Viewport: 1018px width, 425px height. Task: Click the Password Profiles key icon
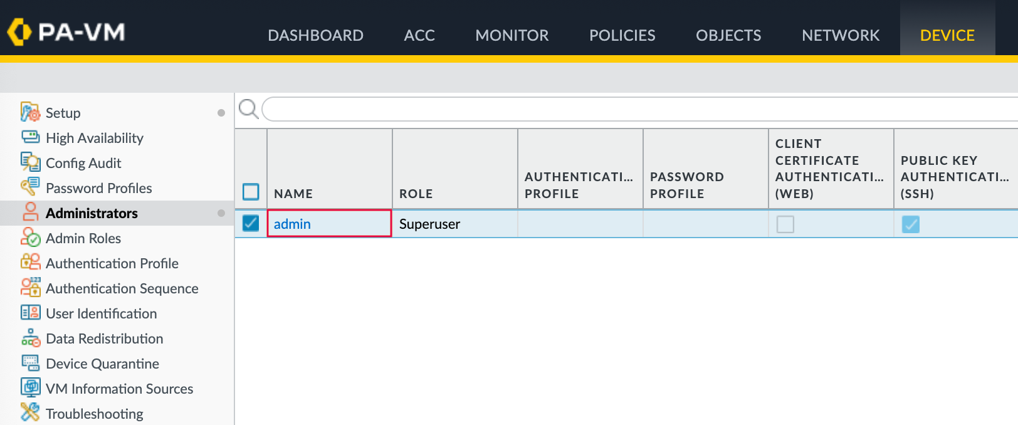tap(30, 187)
